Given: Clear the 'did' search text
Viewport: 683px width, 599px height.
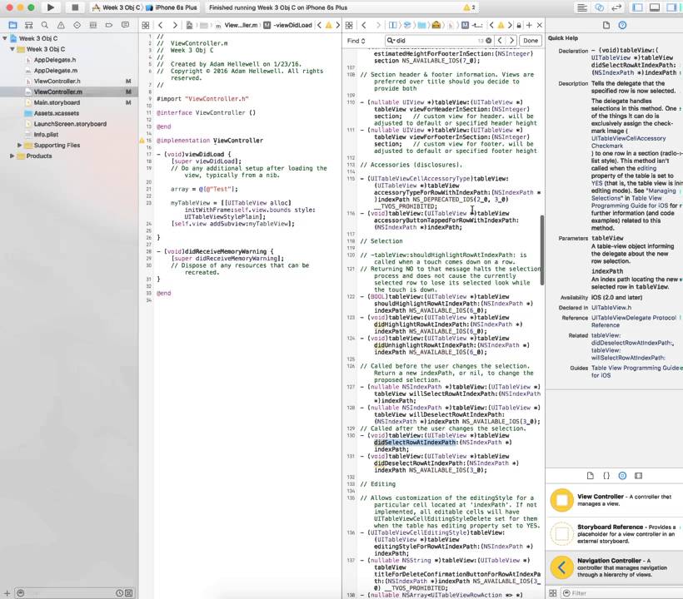Looking at the screenshot, I should tap(488, 41).
